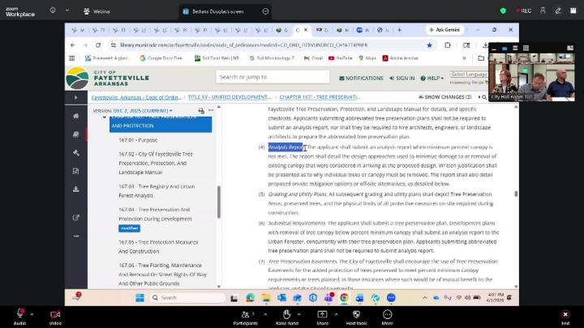Click the download icon in left sidebar
Image resolution: width=584 pixels, height=328 pixels.
point(75,190)
